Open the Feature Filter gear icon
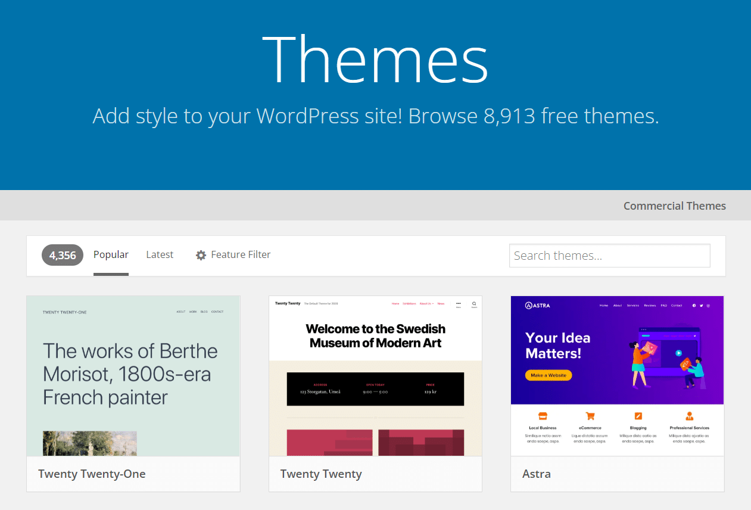 pyautogui.click(x=201, y=254)
